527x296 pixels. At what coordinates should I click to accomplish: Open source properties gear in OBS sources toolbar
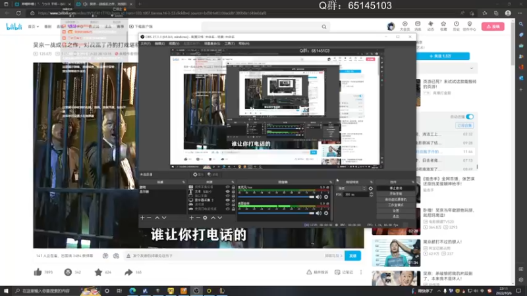205,218
